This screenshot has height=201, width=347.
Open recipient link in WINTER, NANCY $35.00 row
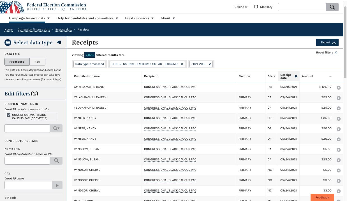point(170,118)
